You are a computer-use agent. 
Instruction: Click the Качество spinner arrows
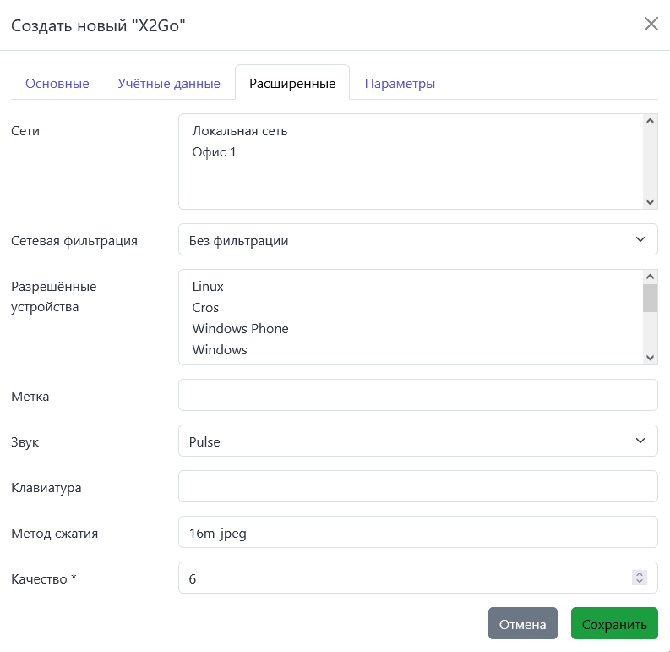(x=640, y=578)
